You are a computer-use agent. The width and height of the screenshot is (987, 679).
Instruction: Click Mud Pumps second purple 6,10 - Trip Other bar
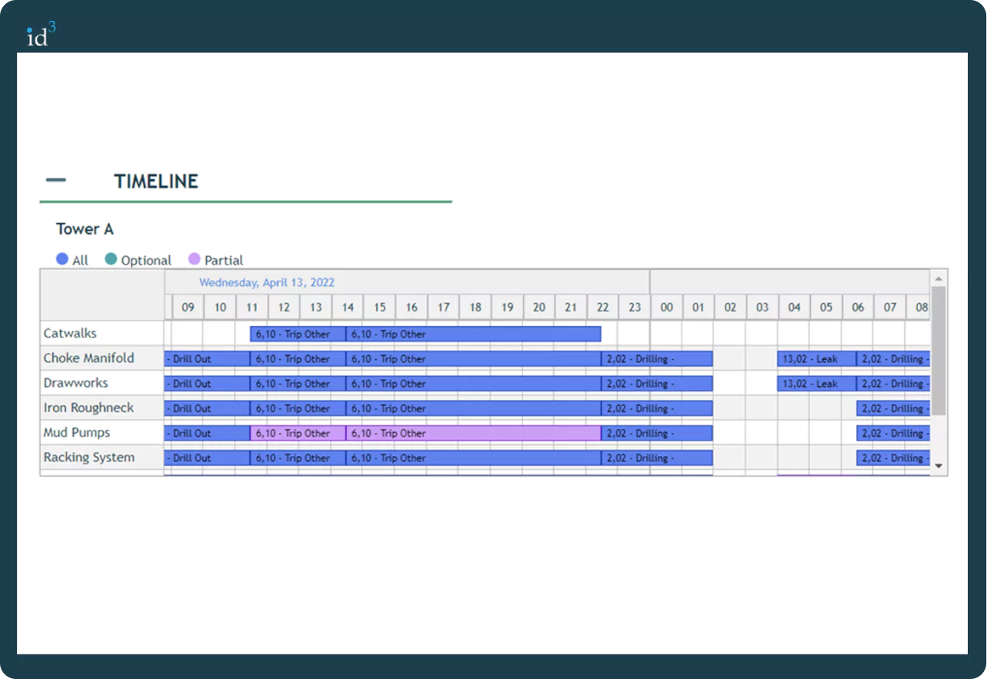tap(473, 433)
